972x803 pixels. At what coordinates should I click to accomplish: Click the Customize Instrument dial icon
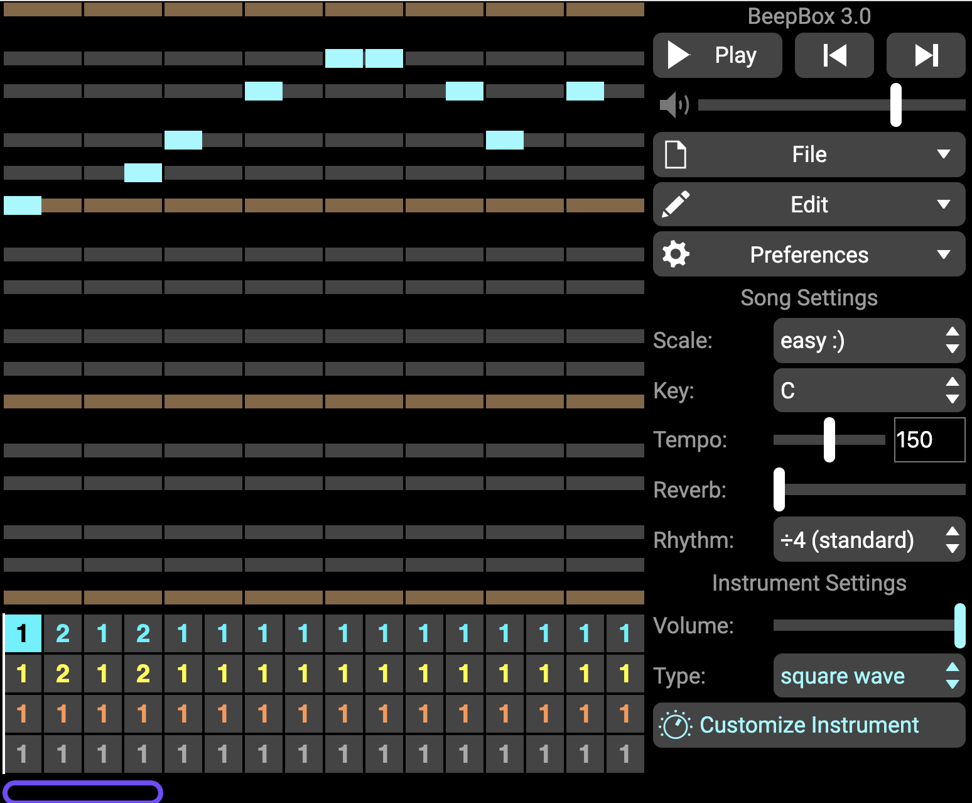(676, 726)
